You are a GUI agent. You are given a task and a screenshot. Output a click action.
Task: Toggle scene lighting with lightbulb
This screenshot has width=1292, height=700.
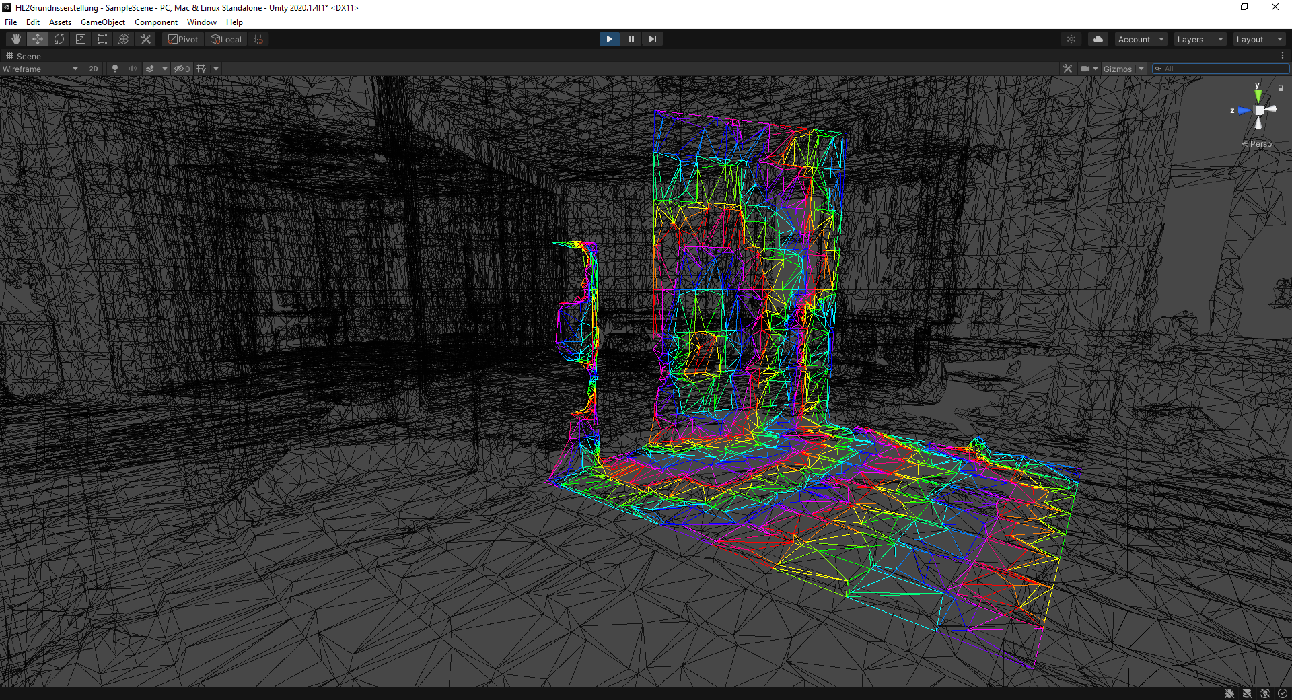pos(115,69)
